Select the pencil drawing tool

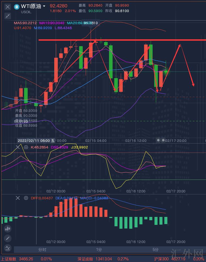pos(8,238)
